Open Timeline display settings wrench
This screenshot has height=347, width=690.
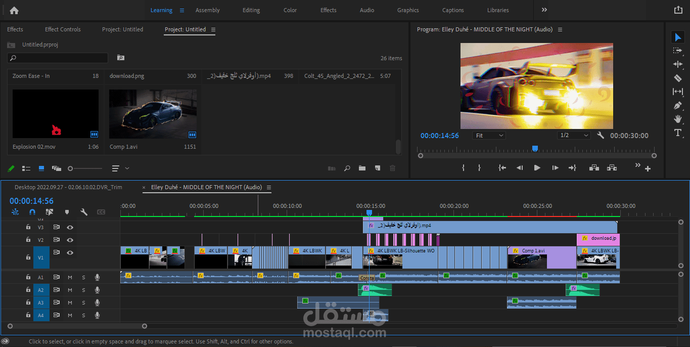point(84,212)
